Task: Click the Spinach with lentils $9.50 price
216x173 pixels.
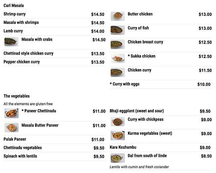Action: coord(99,157)
